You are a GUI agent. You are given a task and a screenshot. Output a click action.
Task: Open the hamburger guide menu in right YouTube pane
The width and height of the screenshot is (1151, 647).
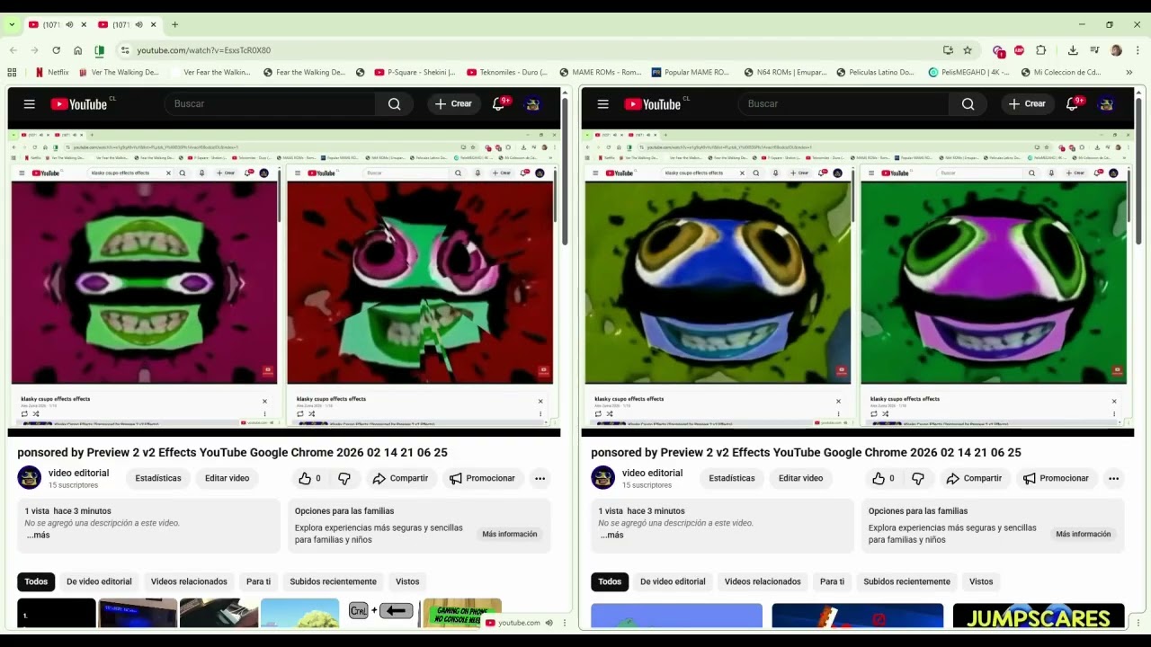pos(603,104)
